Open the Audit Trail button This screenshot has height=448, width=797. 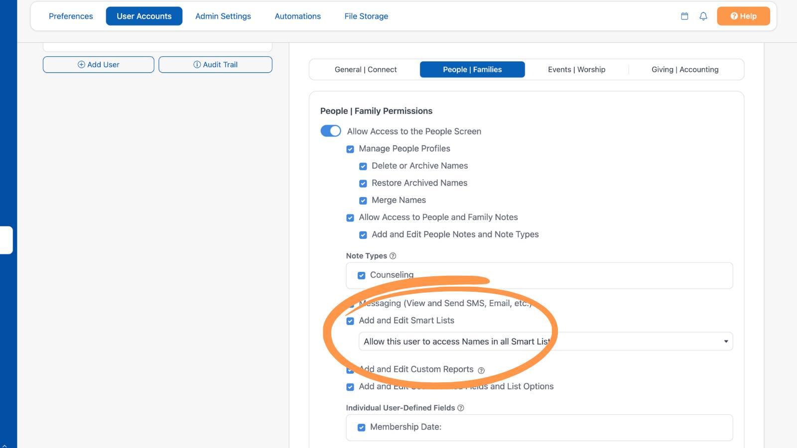(215, 65)
